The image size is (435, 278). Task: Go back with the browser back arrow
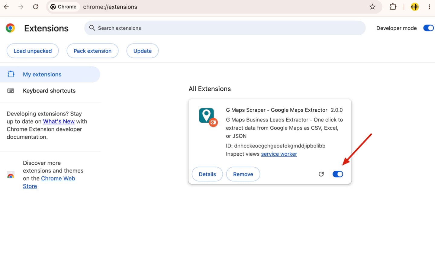[x=6, y=7]
